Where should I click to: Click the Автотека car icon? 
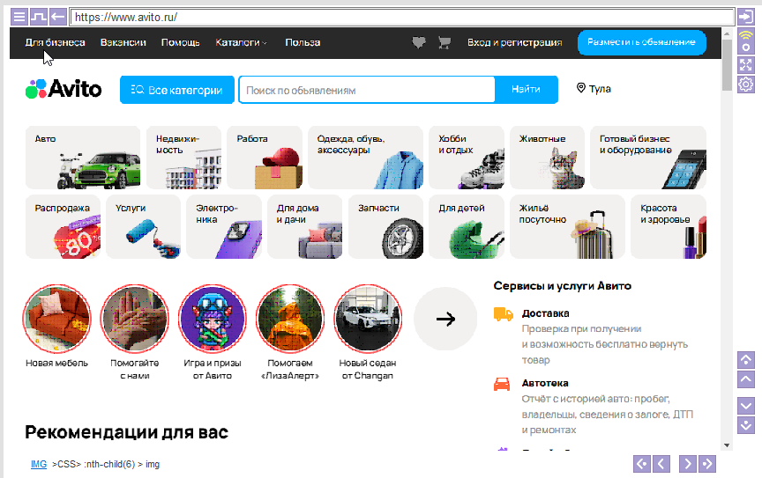point(502,384)
